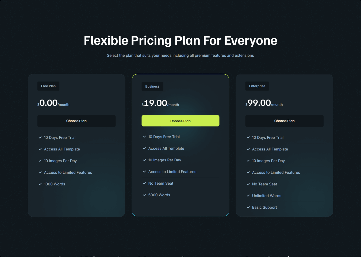Viewport: 361px width, 257px height.
Task: Click check icon by Business No Team Seat
Action: click(x=144, y=183)
